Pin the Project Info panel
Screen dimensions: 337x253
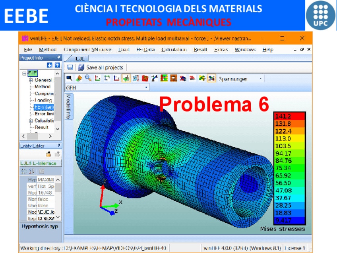tap(59, 58)
